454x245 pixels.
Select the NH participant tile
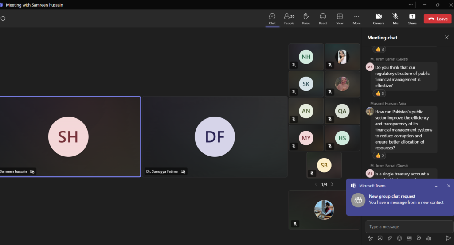306,57
